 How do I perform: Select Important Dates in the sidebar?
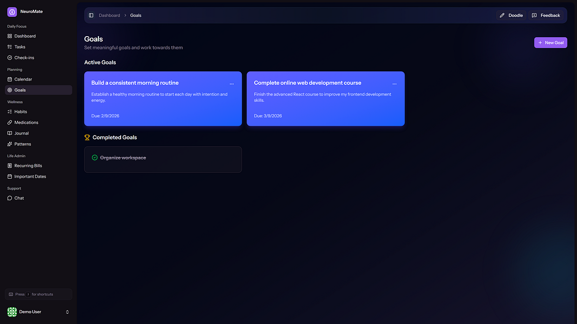point(38,177)
